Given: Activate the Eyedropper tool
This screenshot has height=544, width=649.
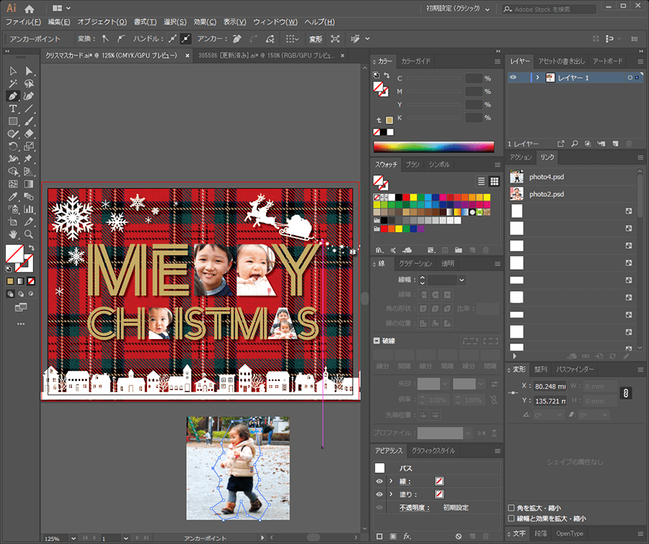Looking at the screenshot, I should tap(13, 196).
